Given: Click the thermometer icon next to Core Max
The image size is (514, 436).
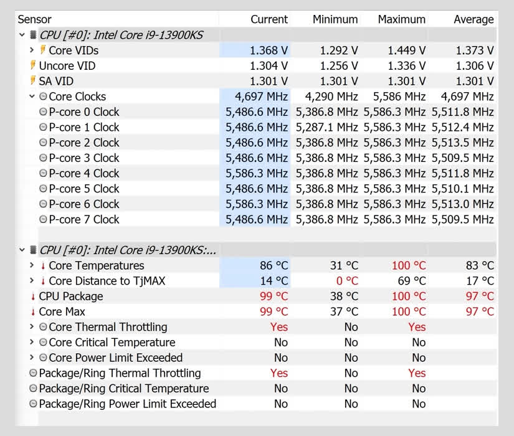Looking at the screenshot, I should (x=33, y=312).
